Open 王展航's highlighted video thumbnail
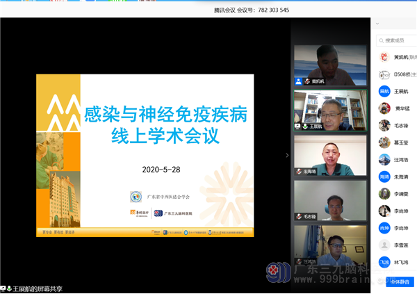The height and width of the screenshot is (294, 417). [x=329, y=110]
